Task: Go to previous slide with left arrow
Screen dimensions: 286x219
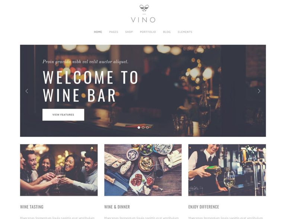Action: tap(27, 91)
